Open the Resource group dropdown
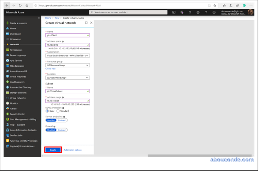Viewport: 259px width, 171px height. [67, 65]
